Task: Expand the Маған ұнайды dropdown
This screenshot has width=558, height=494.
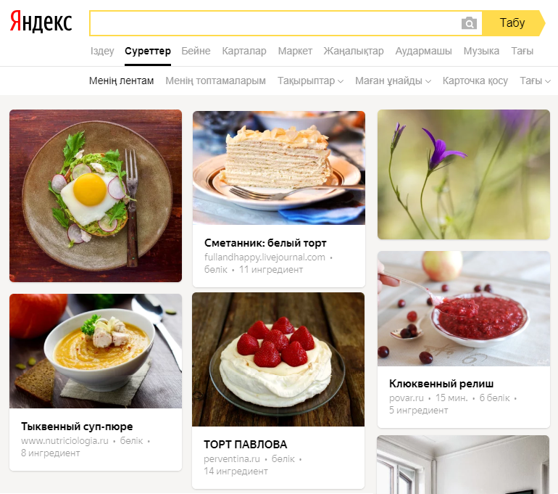Action: pyautogui.click(x=393, y=81)
